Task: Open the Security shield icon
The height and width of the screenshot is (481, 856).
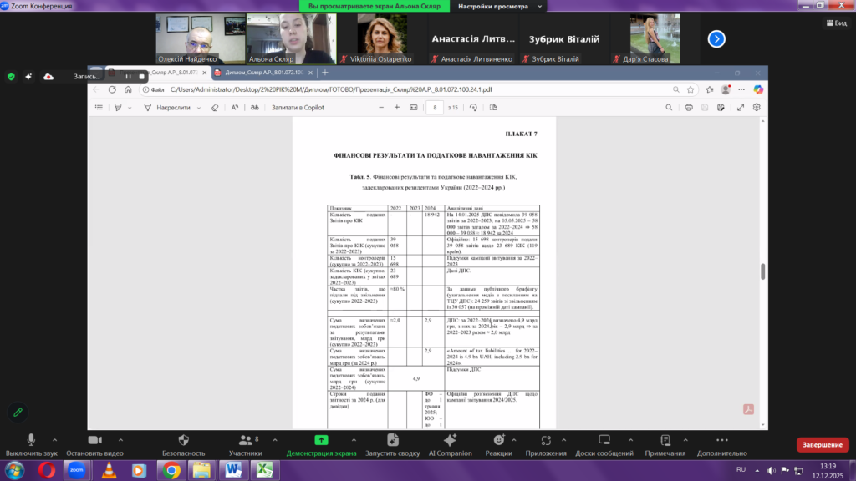Action: [x=183, y=439]
